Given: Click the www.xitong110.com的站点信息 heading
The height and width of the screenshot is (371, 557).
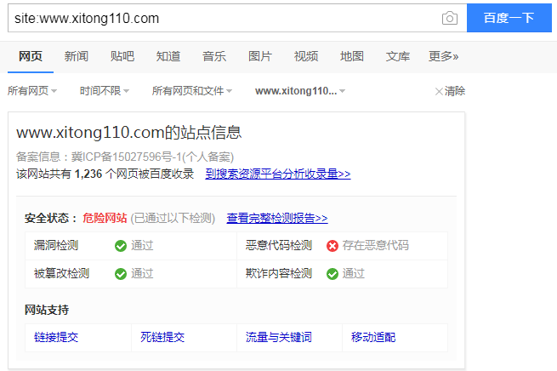Looking at the screenshot, I should coord(129,132).
